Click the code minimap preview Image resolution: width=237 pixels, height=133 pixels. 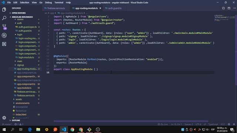coord(224,18)
